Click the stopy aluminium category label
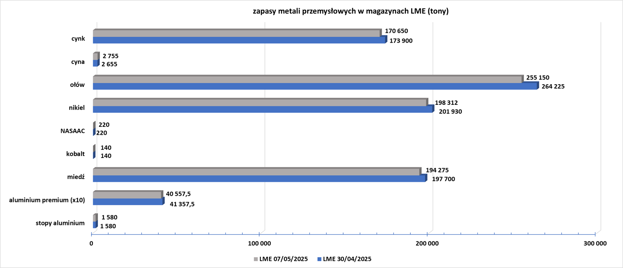Image resolution: width=623 pixels, height=268 pixels. click(x=60, y=223)
